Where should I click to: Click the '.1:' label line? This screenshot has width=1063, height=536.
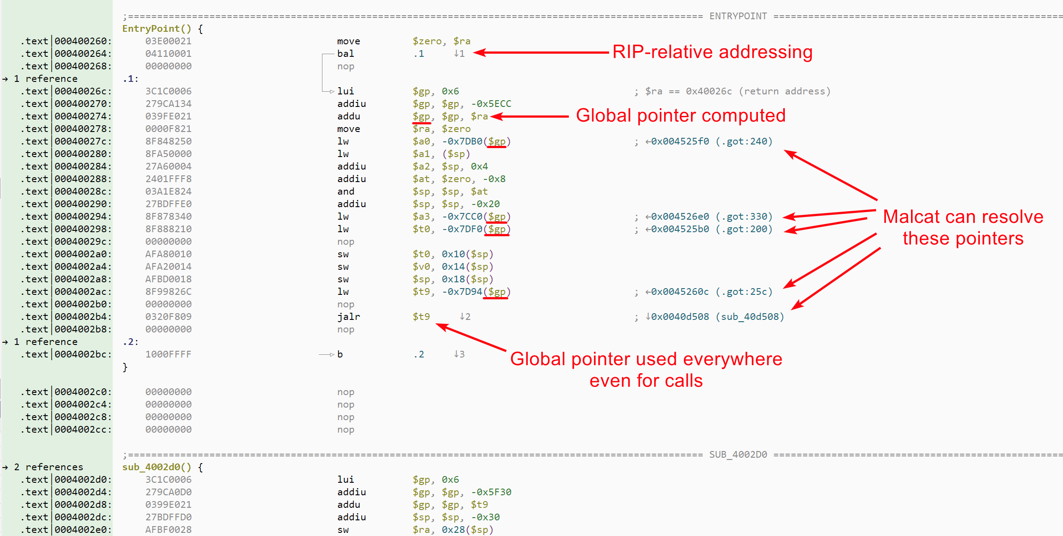131,79
